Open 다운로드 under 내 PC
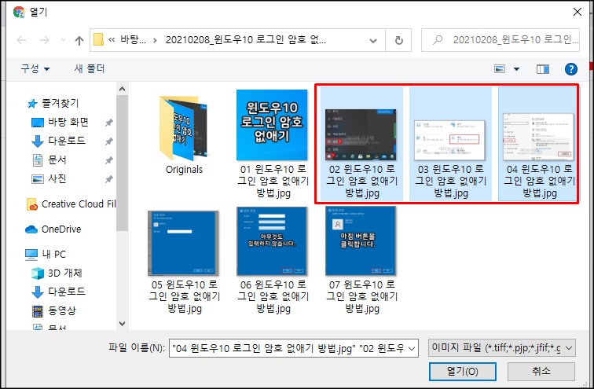594x389 pixels. pos(58,292)
